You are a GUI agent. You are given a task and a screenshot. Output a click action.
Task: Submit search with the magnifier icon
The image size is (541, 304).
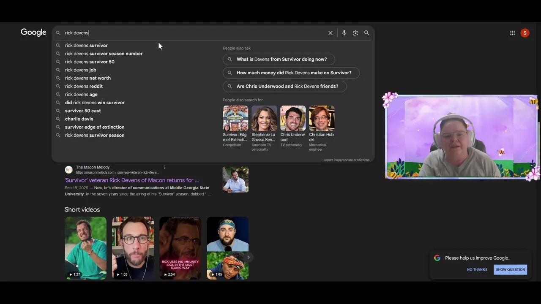[x=366, y=33]
